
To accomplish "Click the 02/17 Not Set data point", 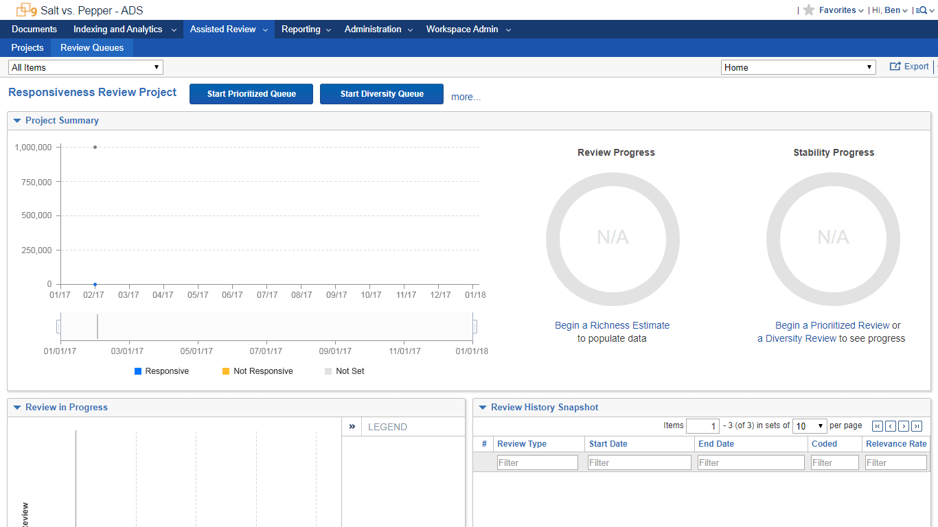I will click(x=95, y=147).
